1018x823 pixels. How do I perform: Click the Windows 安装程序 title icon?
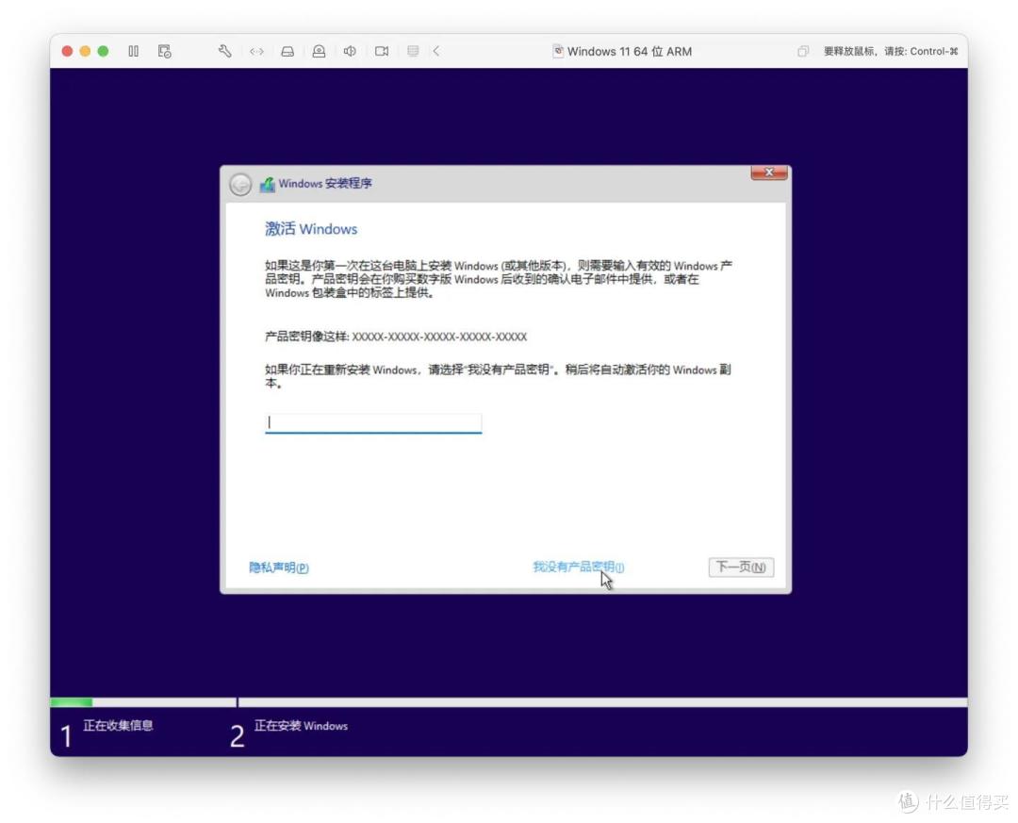tap(267, 185)
